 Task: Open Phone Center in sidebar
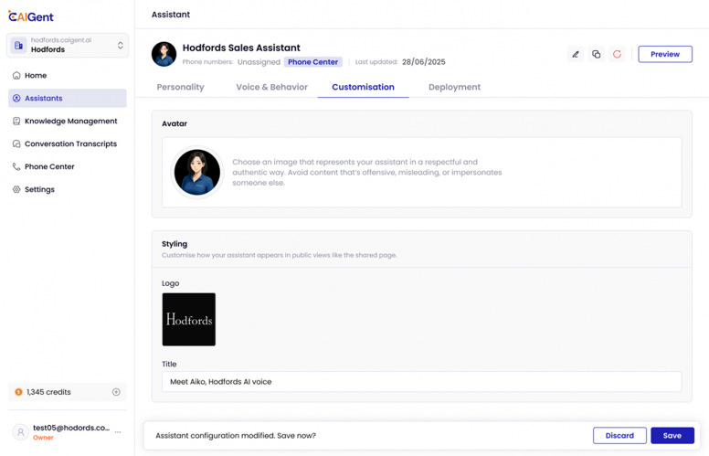coord(49,166)
